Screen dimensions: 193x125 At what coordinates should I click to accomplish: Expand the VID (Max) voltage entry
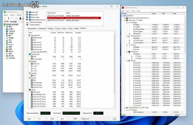click(129, 34)
